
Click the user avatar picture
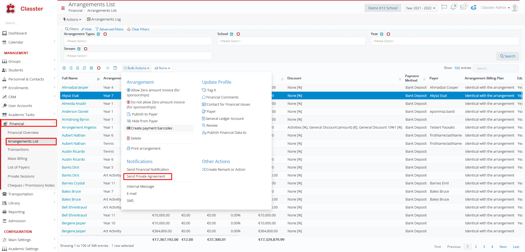(x=515, y=8)
